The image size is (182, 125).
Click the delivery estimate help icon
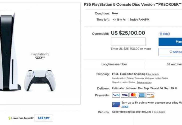pos(176,88)
